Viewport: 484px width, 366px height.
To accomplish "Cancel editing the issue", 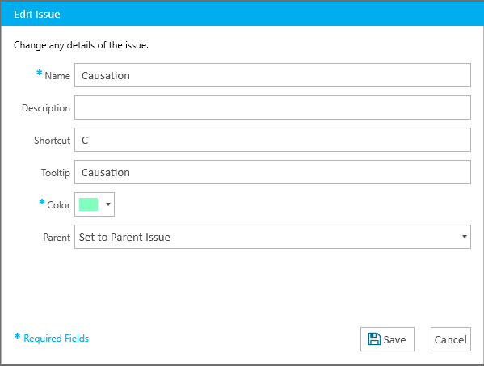I will [x=451, y=339].
